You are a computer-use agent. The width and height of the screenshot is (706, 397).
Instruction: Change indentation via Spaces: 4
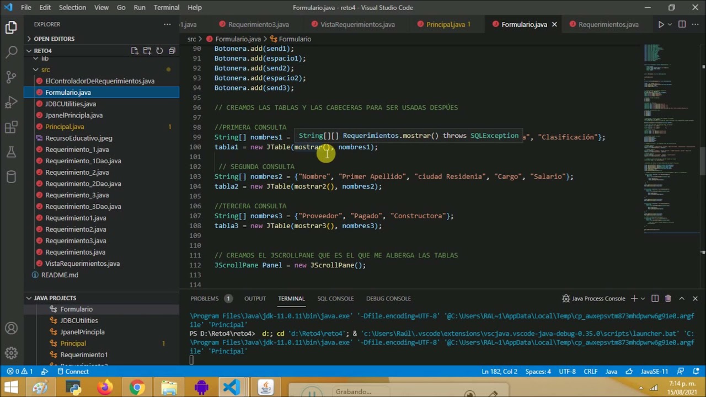[x=538, y=371]
